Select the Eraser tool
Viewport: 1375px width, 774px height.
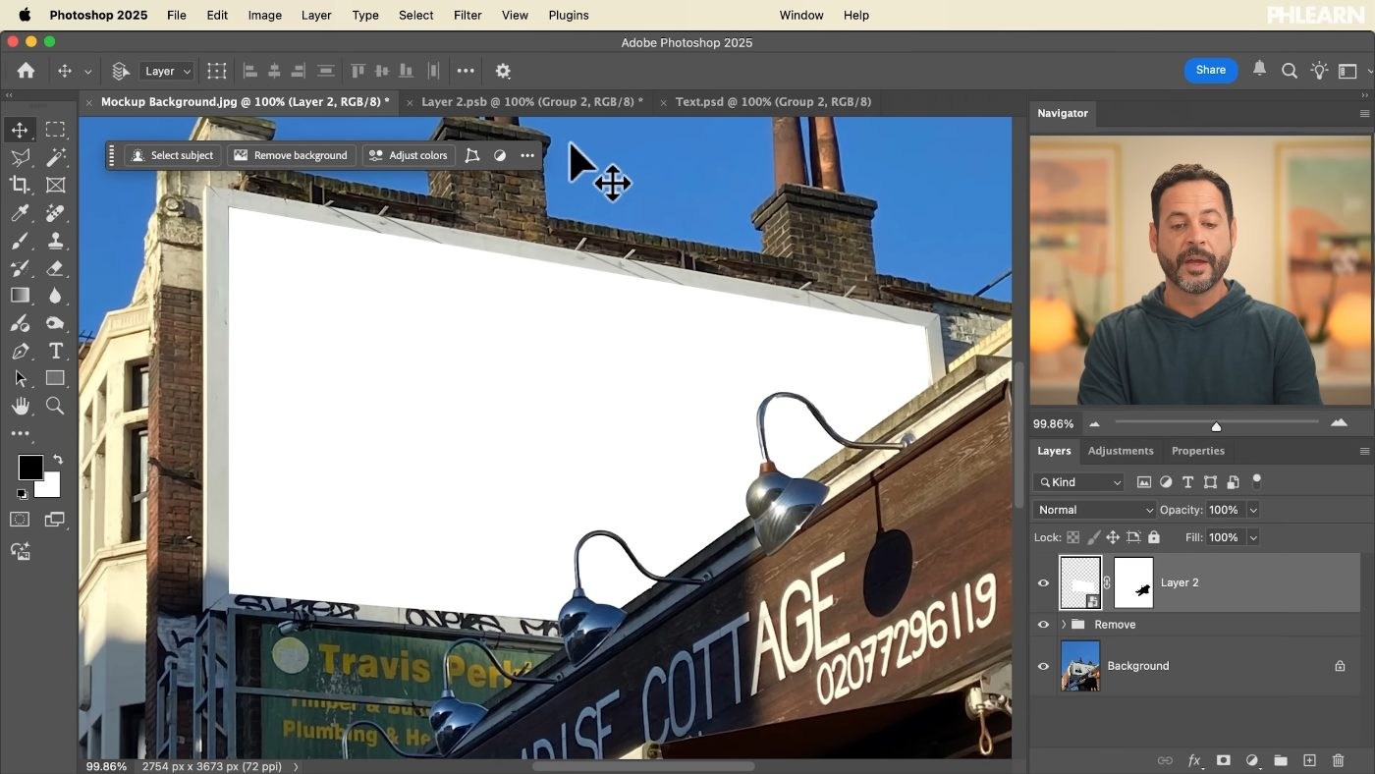pos(55,268)
